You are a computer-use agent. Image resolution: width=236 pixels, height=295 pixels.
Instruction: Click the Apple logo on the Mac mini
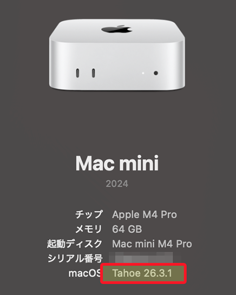pos(117,29)
